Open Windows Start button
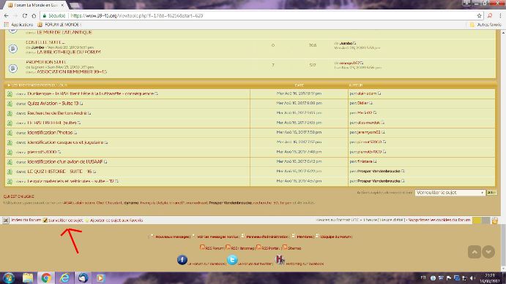This screenshot has width=506, height=284. point(9,277)
